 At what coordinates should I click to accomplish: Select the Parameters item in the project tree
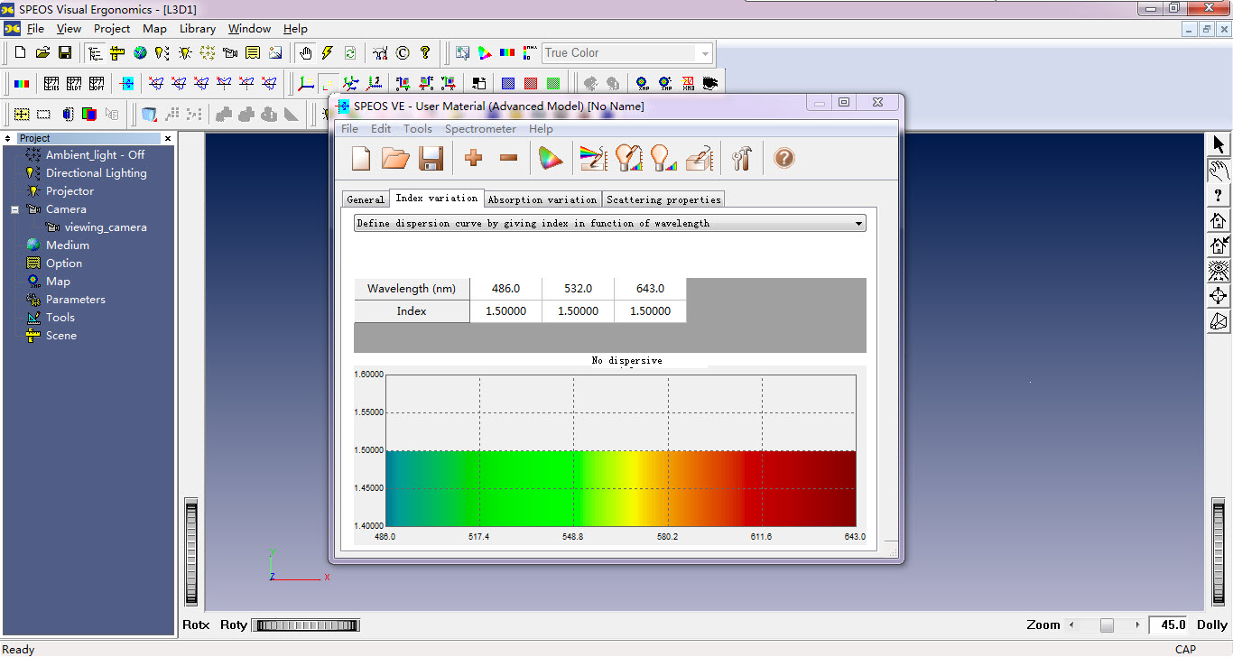point(76,300)
